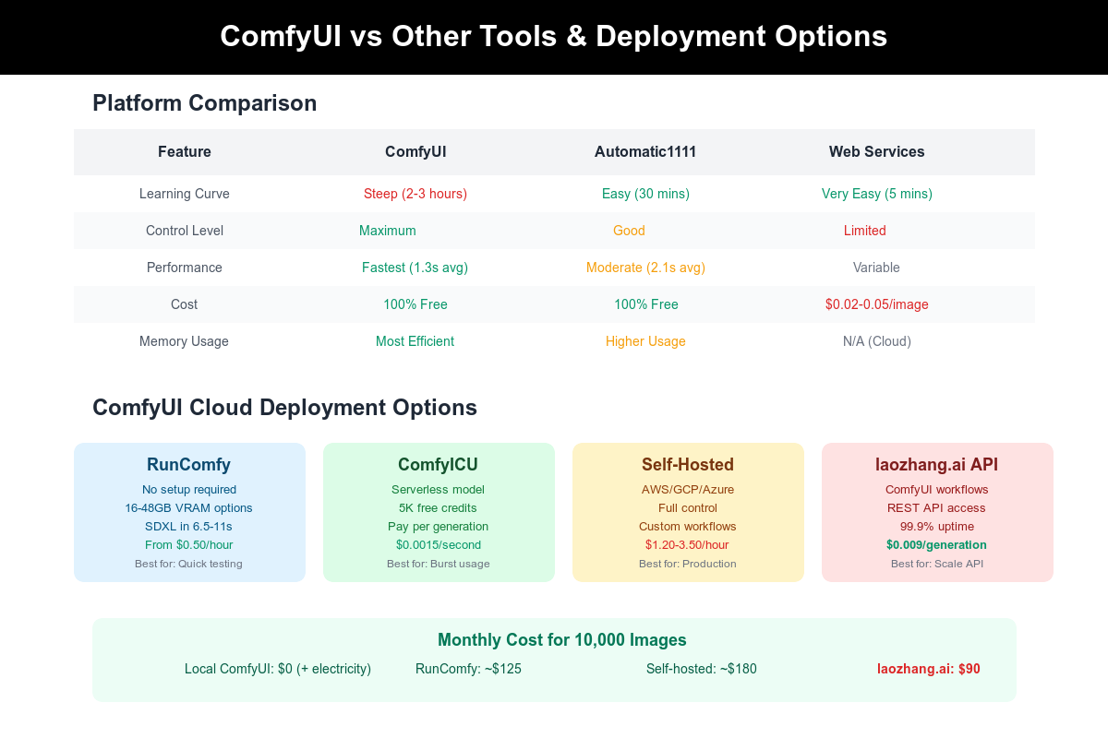The image size is (1108, 738).
Task: Click 'Best for: Scale API' text
Action: [x=937, y=564]
